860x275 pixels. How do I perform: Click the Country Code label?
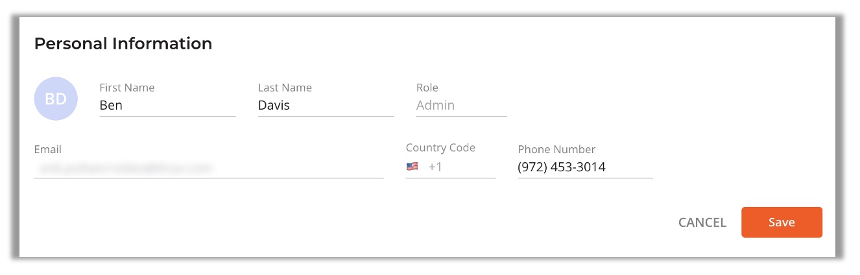pyautogui.click(x=440, y=148)
